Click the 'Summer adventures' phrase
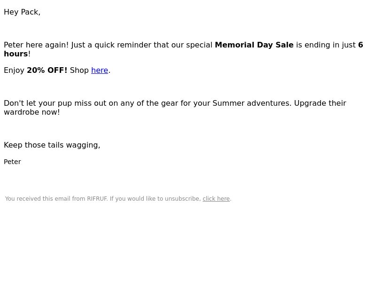This screenshot has height=282, width=376. 252,103
